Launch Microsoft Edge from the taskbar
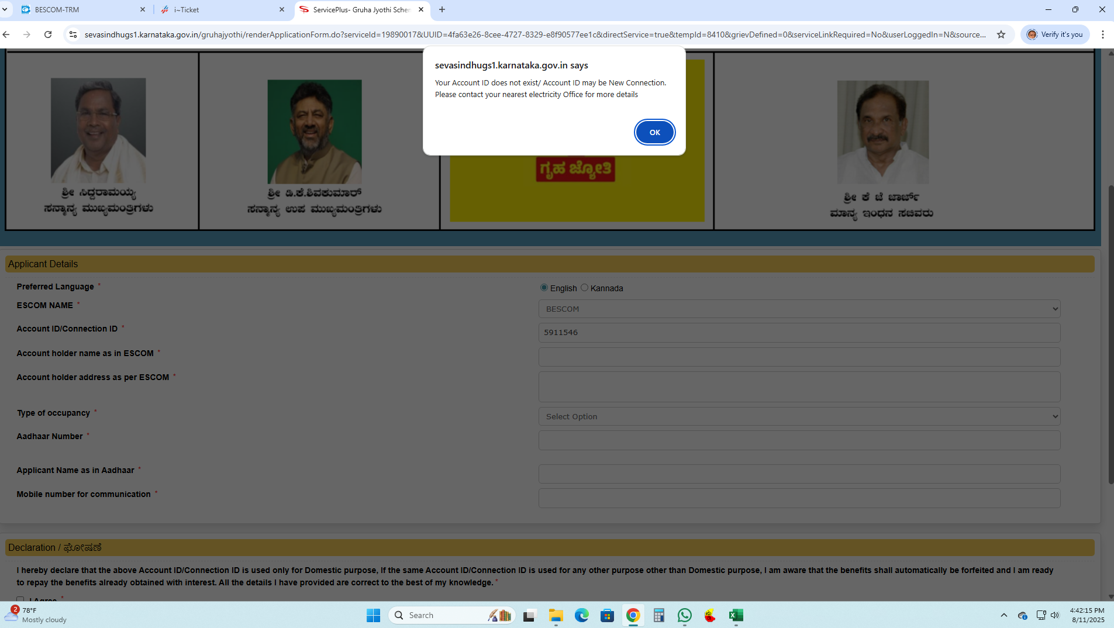 (x=581, y=615)
